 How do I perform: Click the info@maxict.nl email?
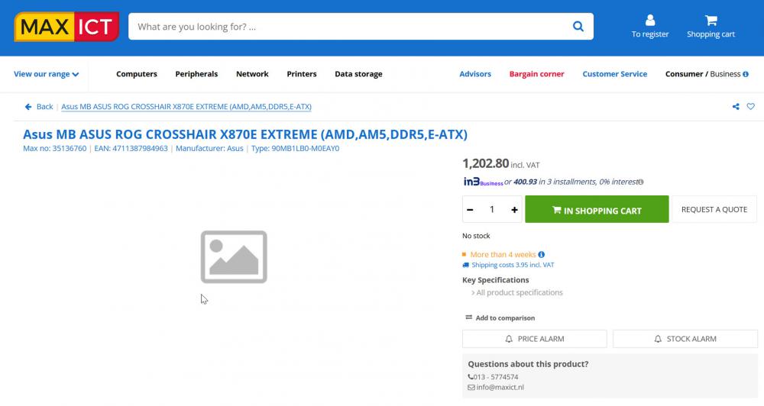pos(500,388)
